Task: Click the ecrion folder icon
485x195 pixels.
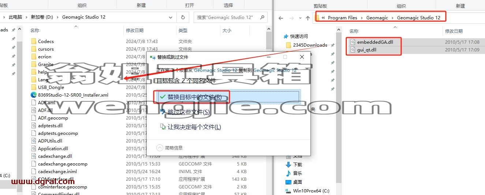Action: pos(34,56)
